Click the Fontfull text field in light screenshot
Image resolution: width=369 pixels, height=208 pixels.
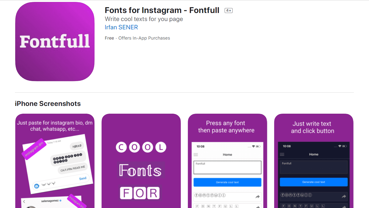227,167
